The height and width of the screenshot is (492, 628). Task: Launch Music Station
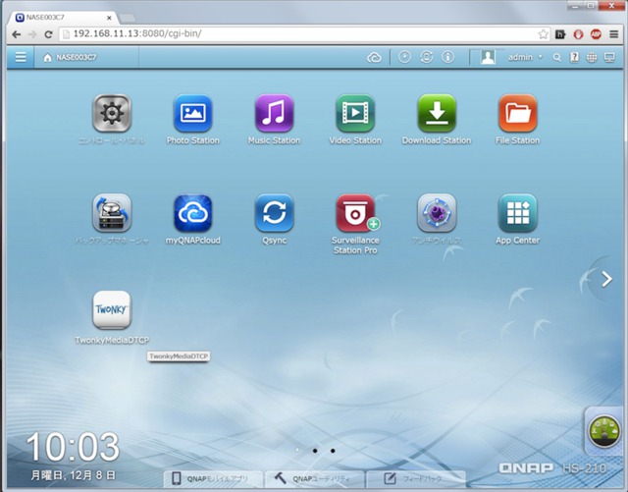click(x=274, y=115)
